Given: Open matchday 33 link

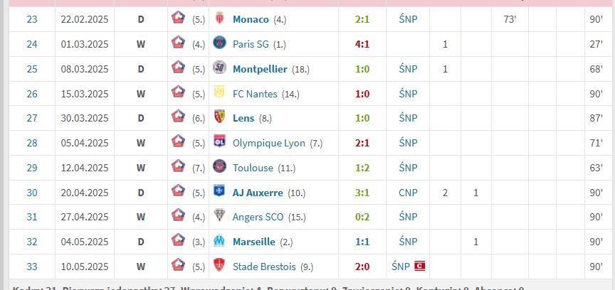Looking at the screenshot, I should tap(32, 267).
